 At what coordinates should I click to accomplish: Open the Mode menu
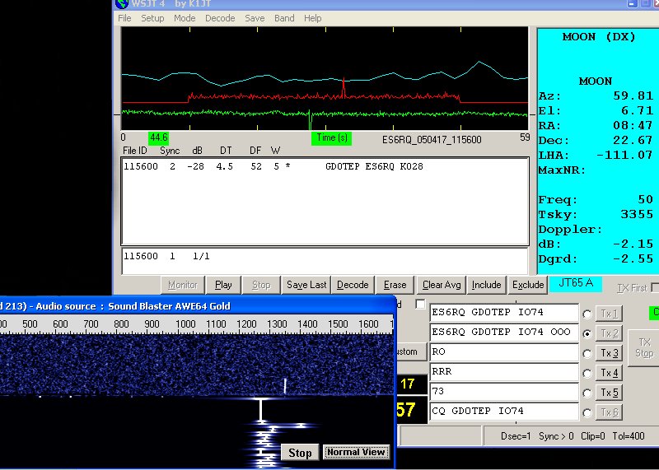tap(185, 18)
